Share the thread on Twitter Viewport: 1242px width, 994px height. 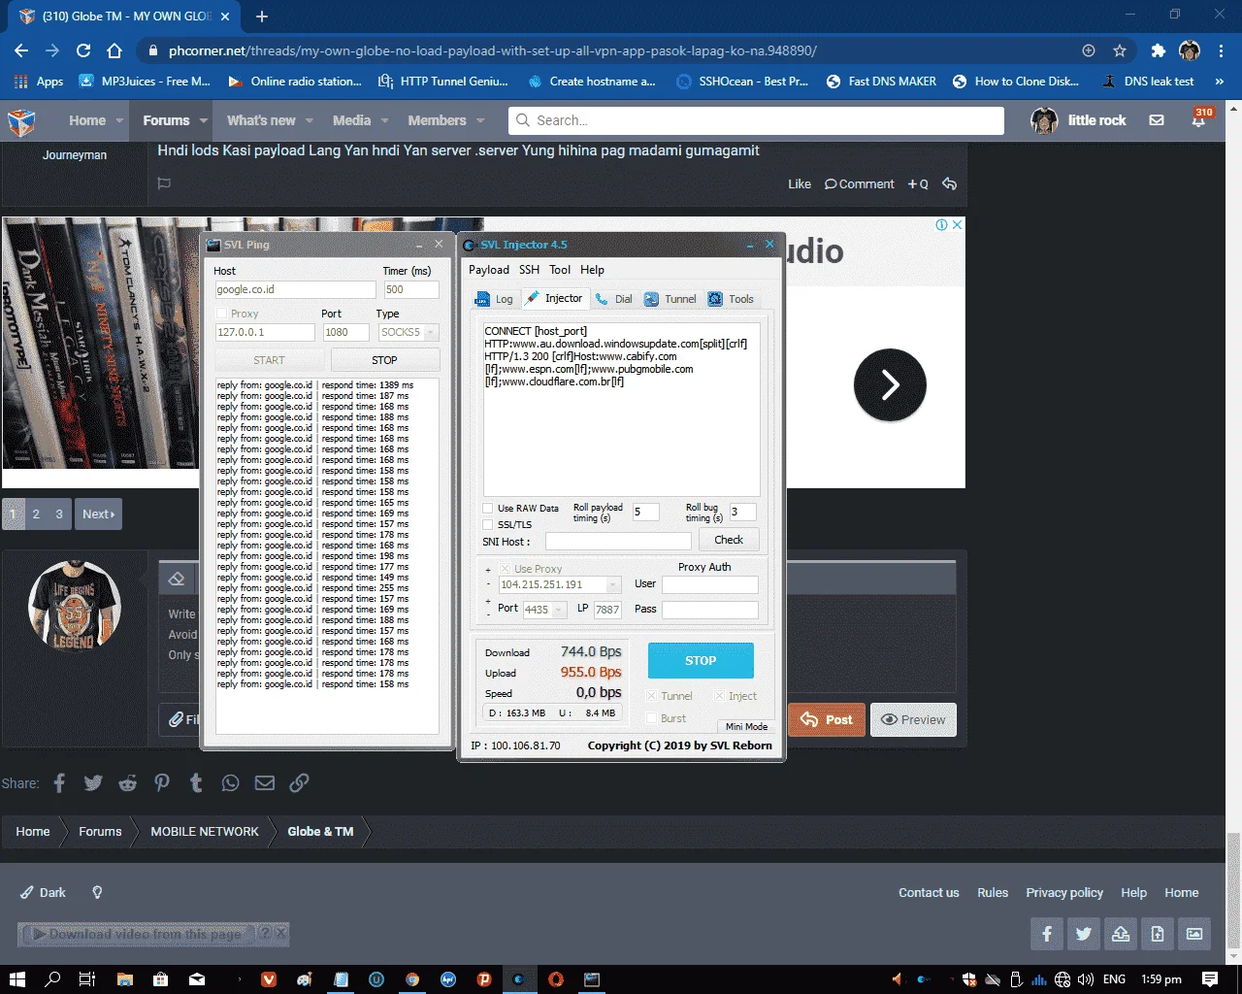pyautogui.click(x=93, y=782)
